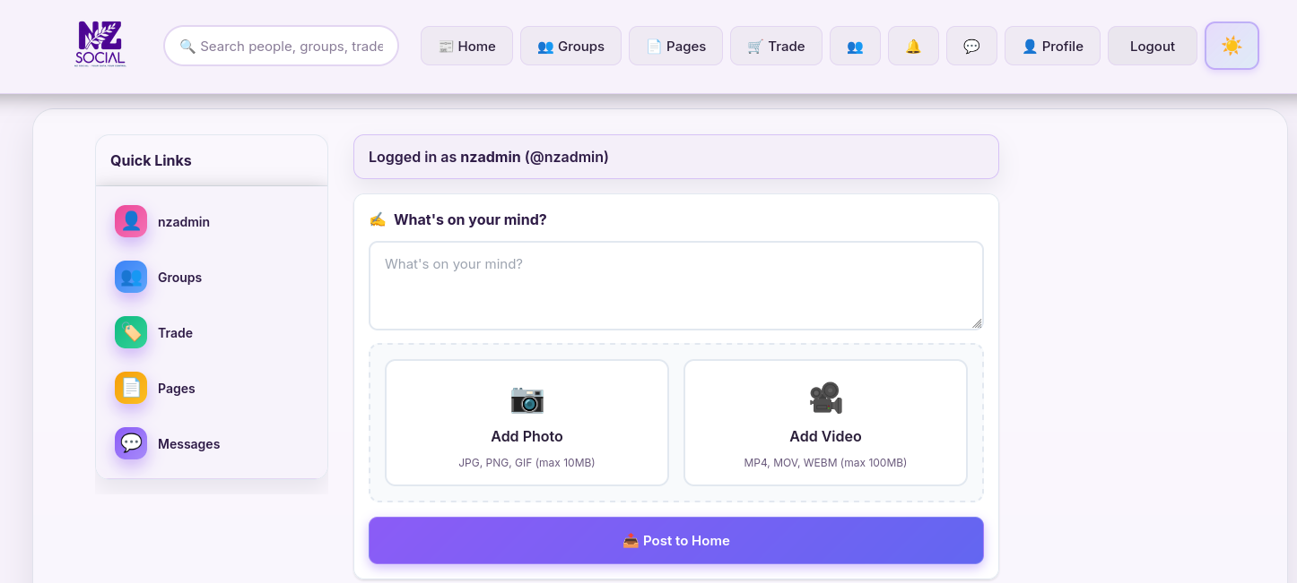Open Trade from the top navigation
1297x583 pixels.
pos(776,46)
